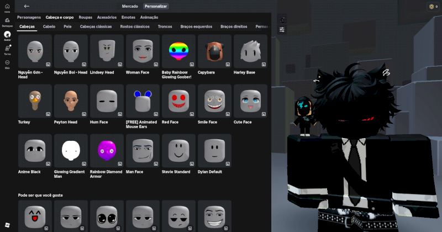Equip the Nguyễn Gơn - Head thumbnail

pyautogui.click(x=35, y=51)
